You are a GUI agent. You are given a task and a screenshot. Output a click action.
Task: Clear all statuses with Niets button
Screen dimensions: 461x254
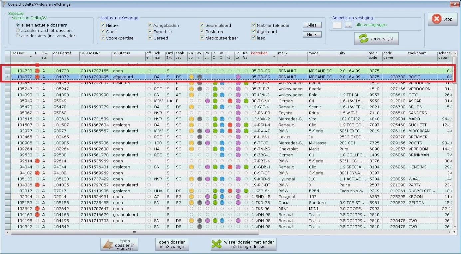pos(312,34)
